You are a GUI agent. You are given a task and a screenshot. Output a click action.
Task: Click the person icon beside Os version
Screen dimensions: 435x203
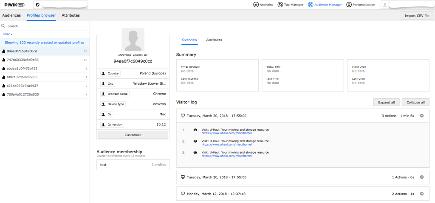(103, 125)
